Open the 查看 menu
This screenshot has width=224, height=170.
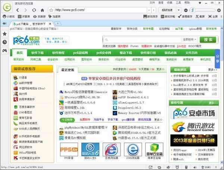click(x=161, y=3)
